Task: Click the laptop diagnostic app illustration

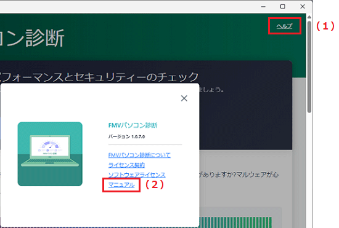Action: pos(50,154)
